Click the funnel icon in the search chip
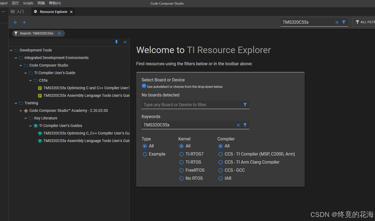Viewport: 375px width, 221px height. tap(16, 33)
